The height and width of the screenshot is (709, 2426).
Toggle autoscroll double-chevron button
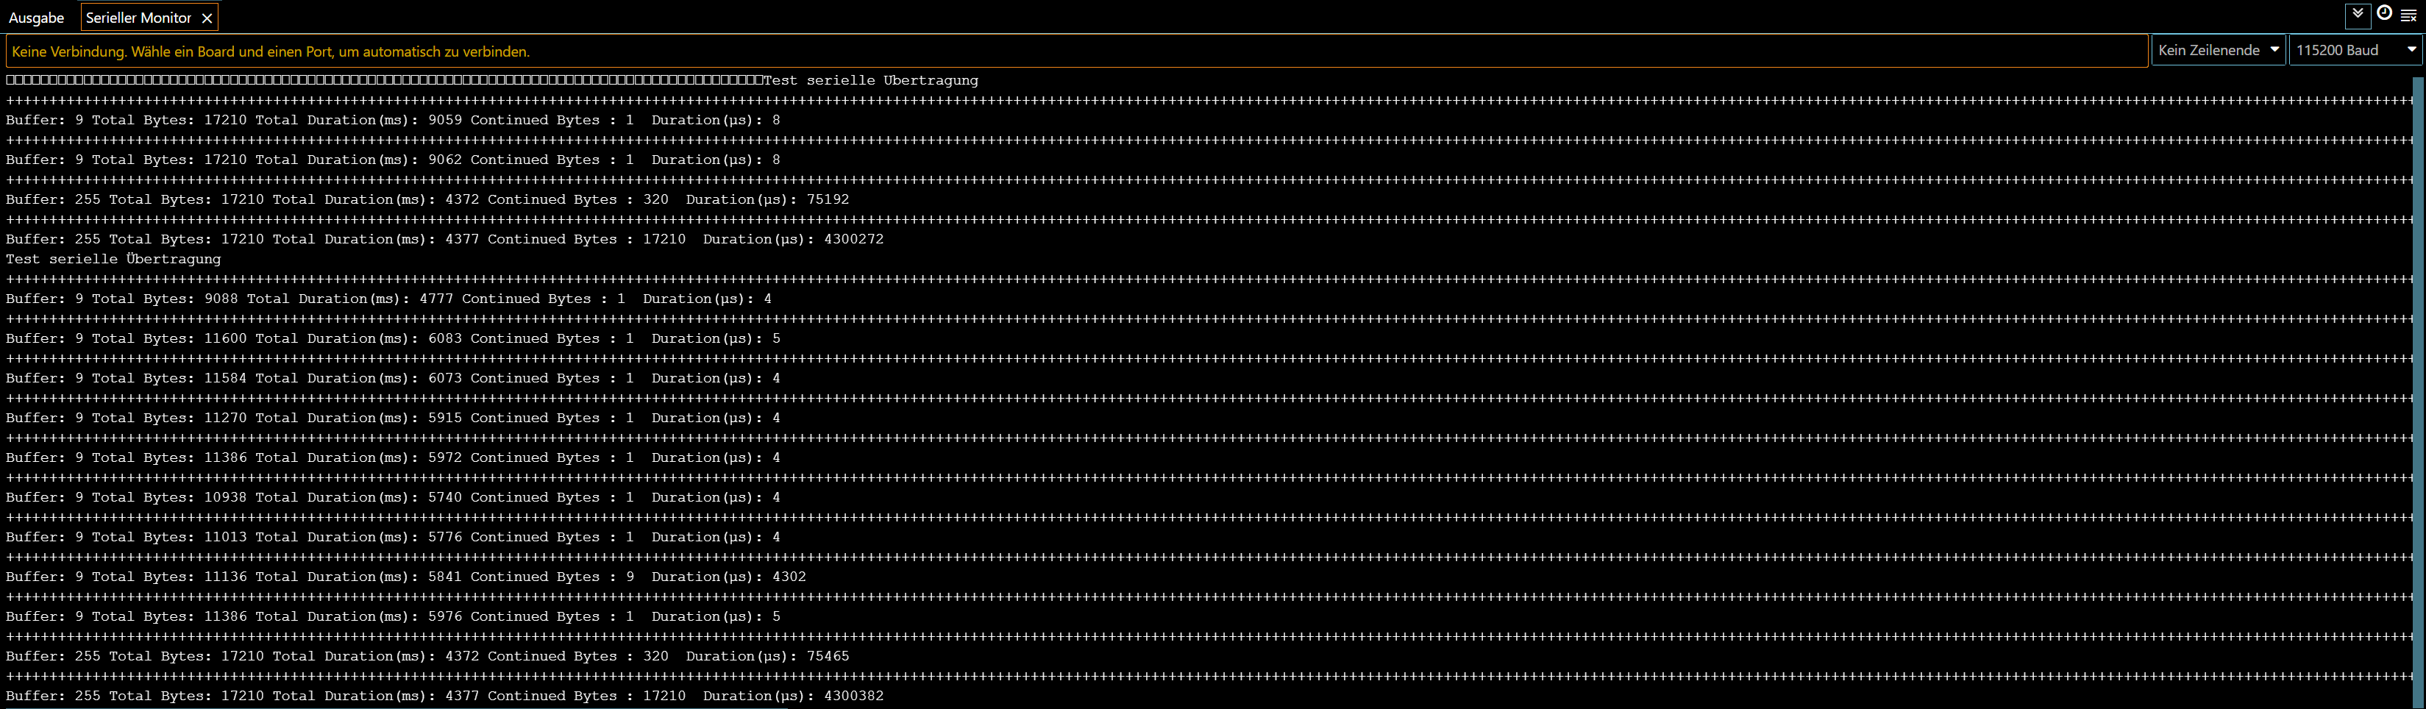[x=2358, y=15]
